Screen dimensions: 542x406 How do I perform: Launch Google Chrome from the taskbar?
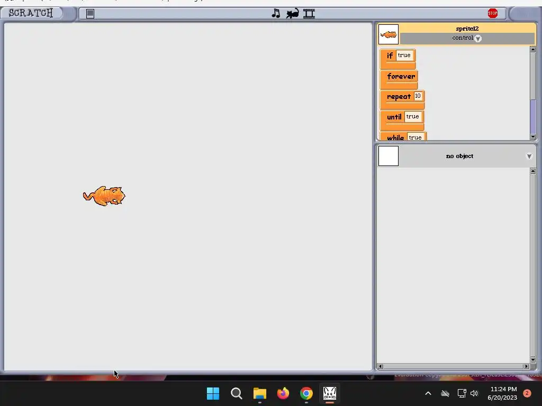coord(306,393)
